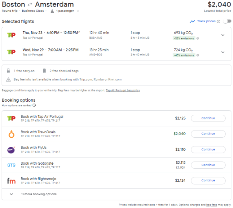Click the €1,954 Gotogate price

click(181, 168)
